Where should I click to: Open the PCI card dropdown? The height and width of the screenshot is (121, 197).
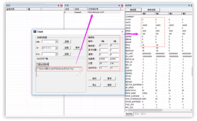pyautogui.click(x=56, y=54)
